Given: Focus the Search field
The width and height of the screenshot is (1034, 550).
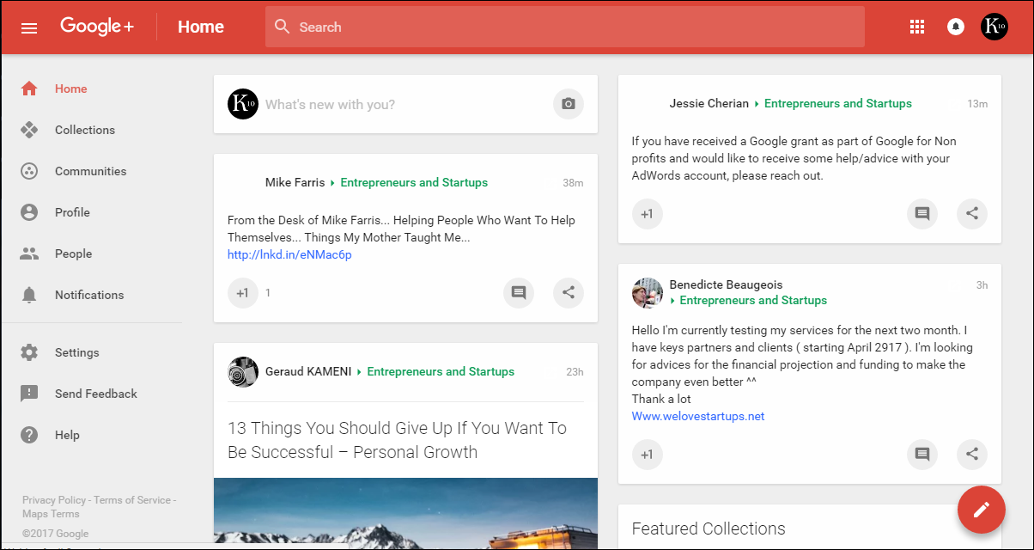Looking at the screenshot, I should (565, 27).
